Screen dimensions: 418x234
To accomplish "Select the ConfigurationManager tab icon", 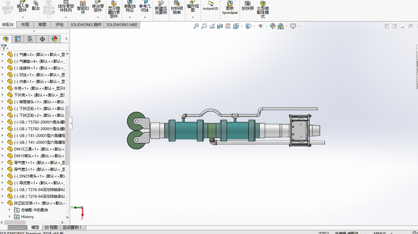I will click(30, 39).
